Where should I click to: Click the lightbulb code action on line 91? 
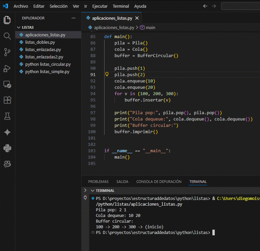(107, 75)
